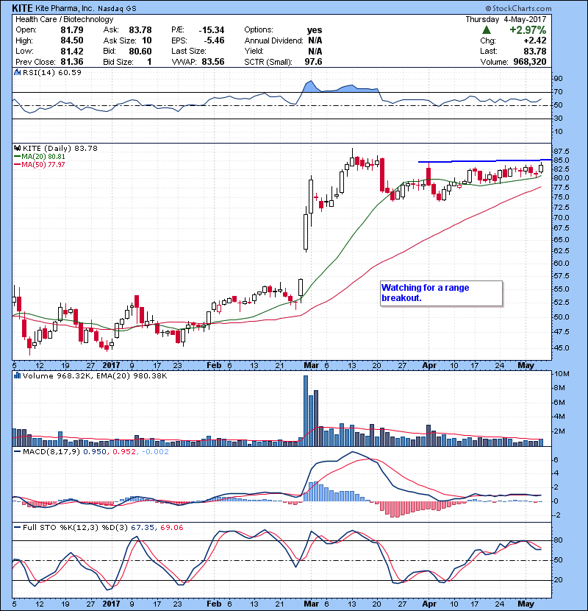Click the Open value 81.79
This screenshot has height=611, width=588.
point(71,30)
